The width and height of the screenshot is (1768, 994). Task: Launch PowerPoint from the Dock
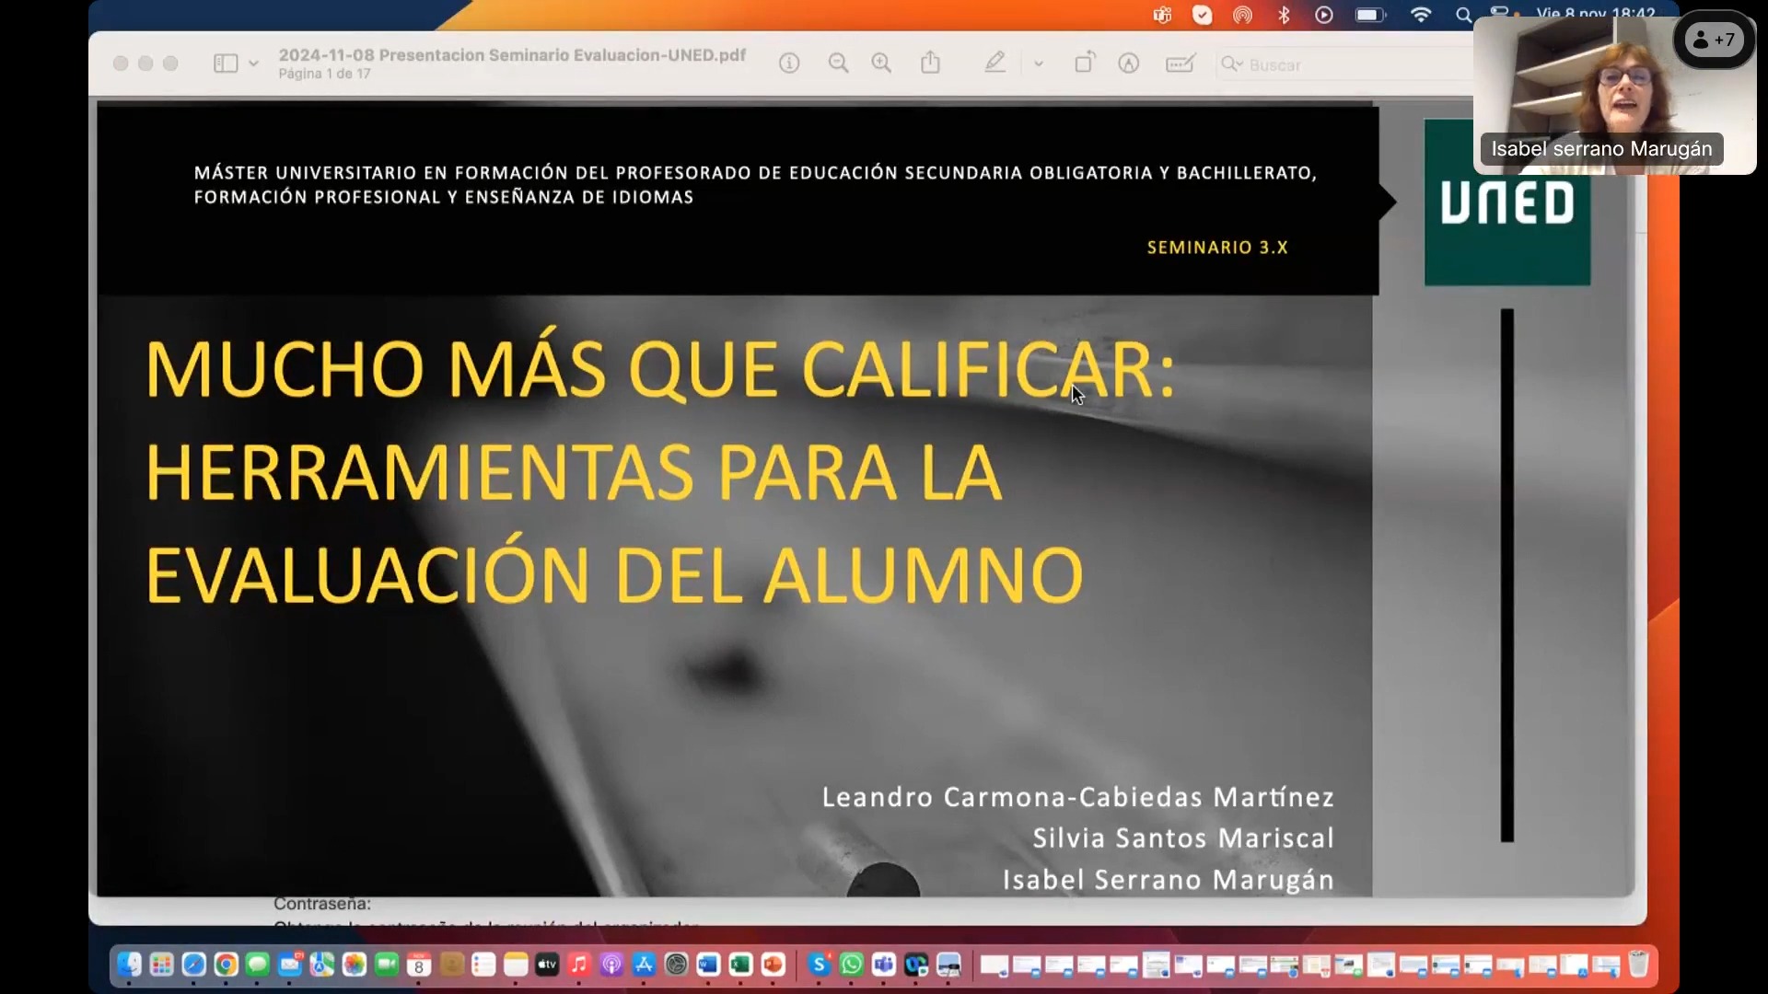(x=773, y=964)
